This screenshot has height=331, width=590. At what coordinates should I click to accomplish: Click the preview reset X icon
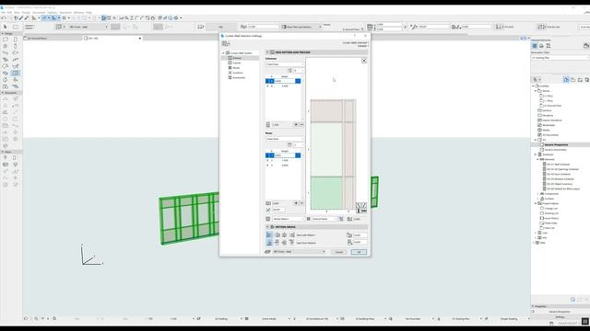click(x=364, y=61)
